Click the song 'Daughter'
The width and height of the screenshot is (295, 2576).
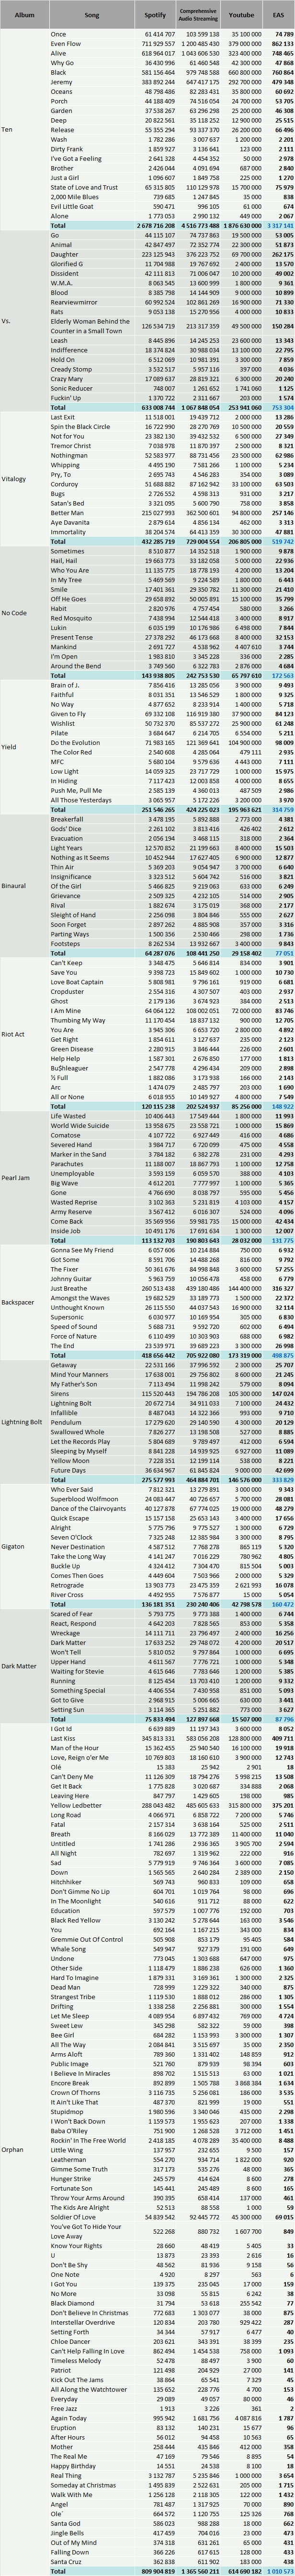(64, 254)
